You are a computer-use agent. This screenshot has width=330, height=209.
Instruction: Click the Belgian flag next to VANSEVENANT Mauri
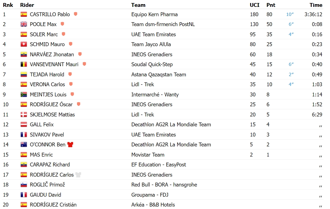[x=24, y=64]
